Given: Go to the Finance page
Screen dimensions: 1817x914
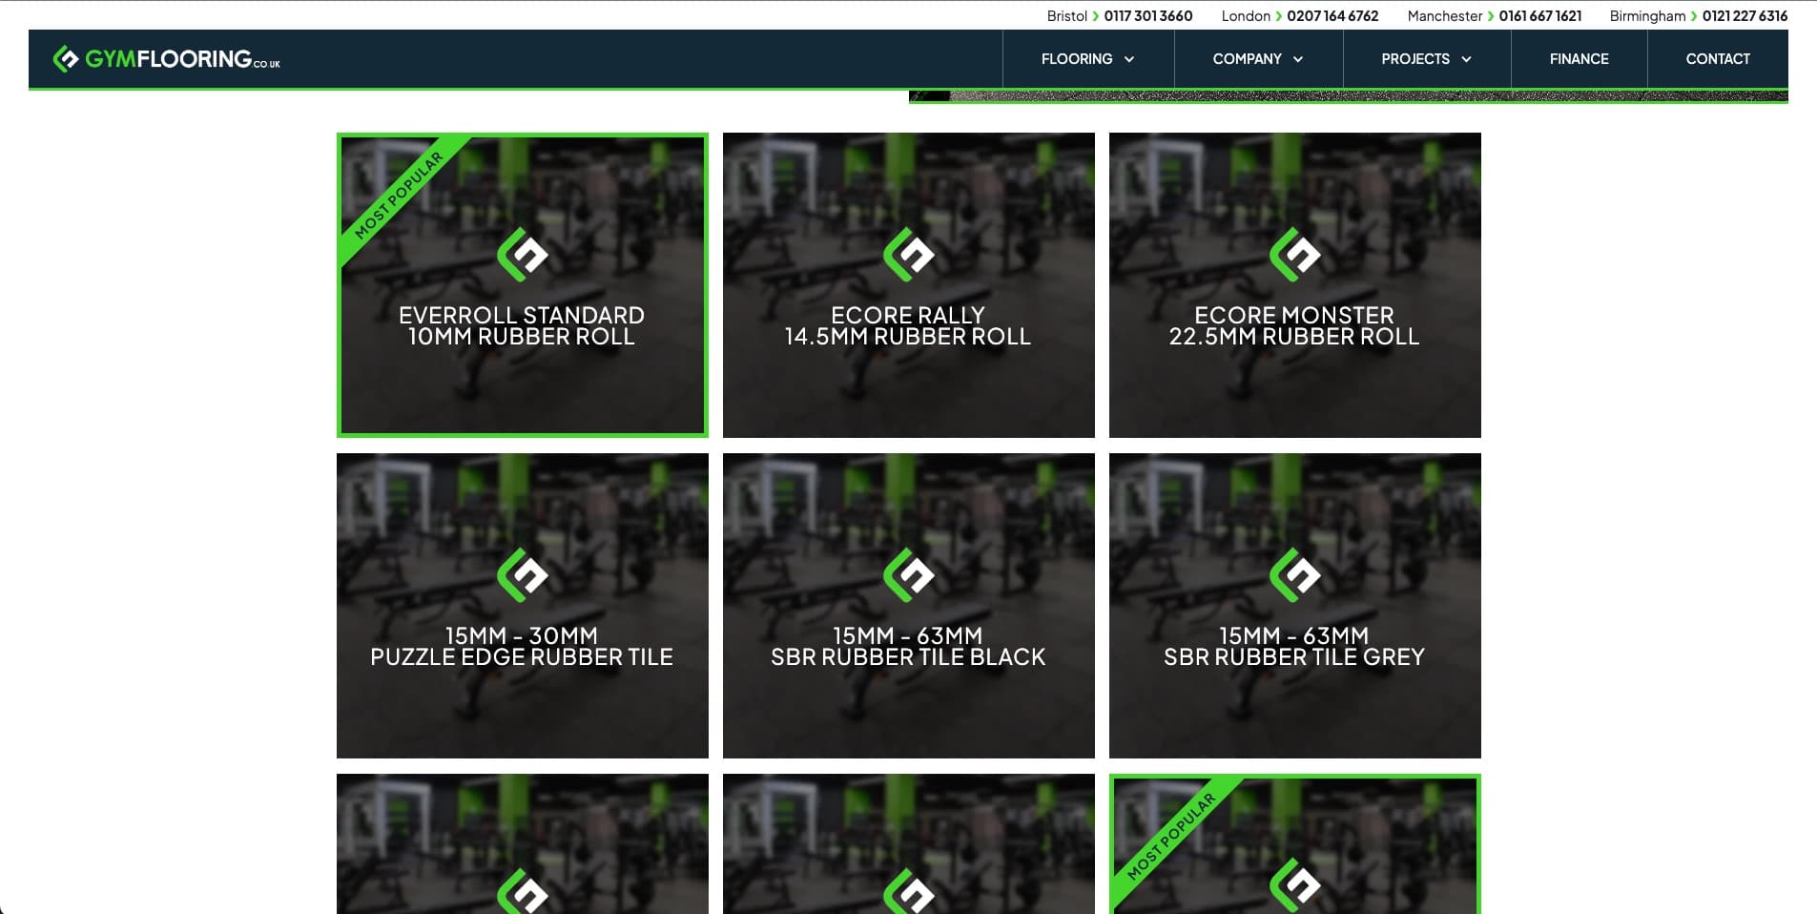Looking at the screenshot, I should [1579, 59].
